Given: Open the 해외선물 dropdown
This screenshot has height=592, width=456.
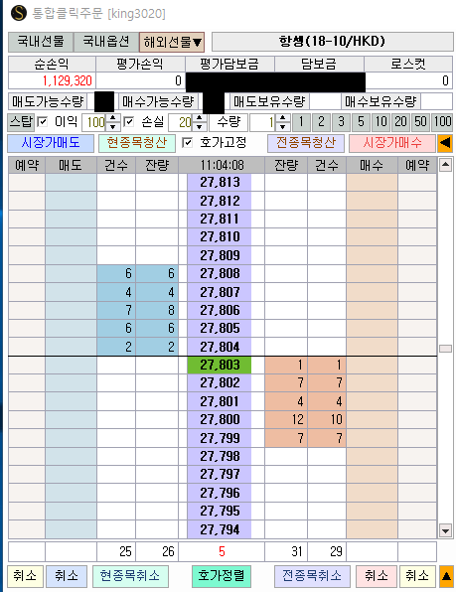Looking at the screenshot, I should pos(172,42).
